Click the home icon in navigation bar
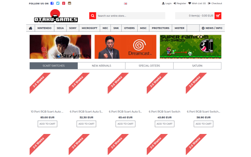Screen dimensions: 251x157 (x=31, y=28)
